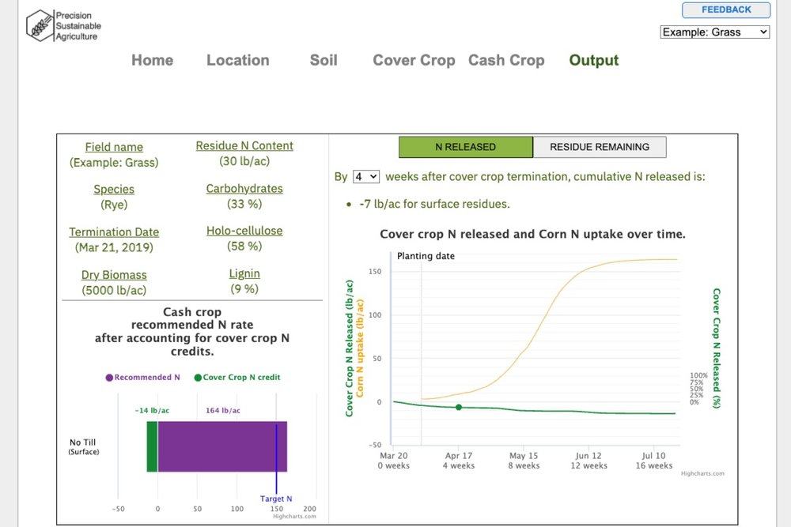Click the FEEDBACK button

point(725,10)
